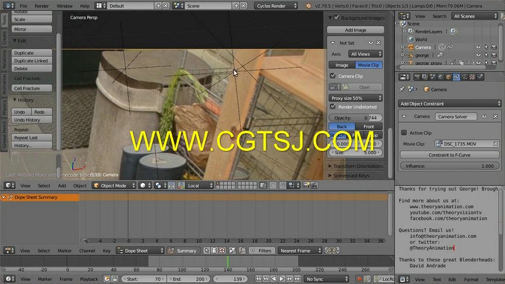Open the Add Object Constraint dropdown
505x284 pixels.
click(449, 104)
